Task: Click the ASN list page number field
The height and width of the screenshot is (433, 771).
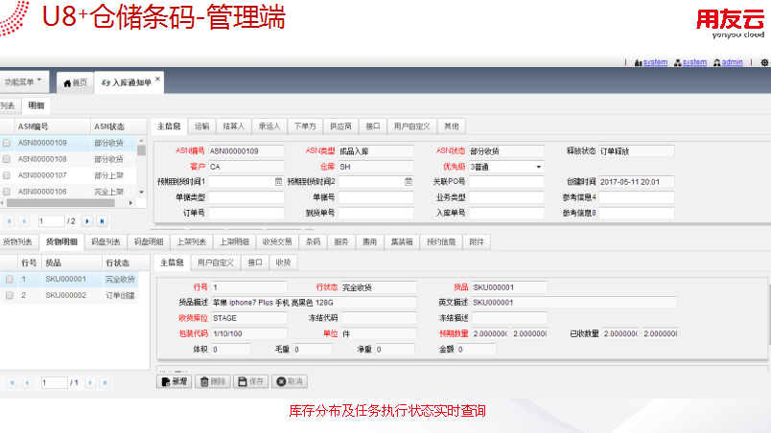Action: pos(52,221)
